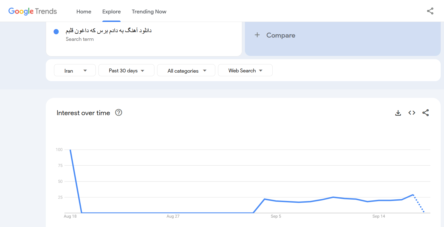This screenshot has width=444, height=227.
Task: Select the Explore tab
Action: (111, 12)
